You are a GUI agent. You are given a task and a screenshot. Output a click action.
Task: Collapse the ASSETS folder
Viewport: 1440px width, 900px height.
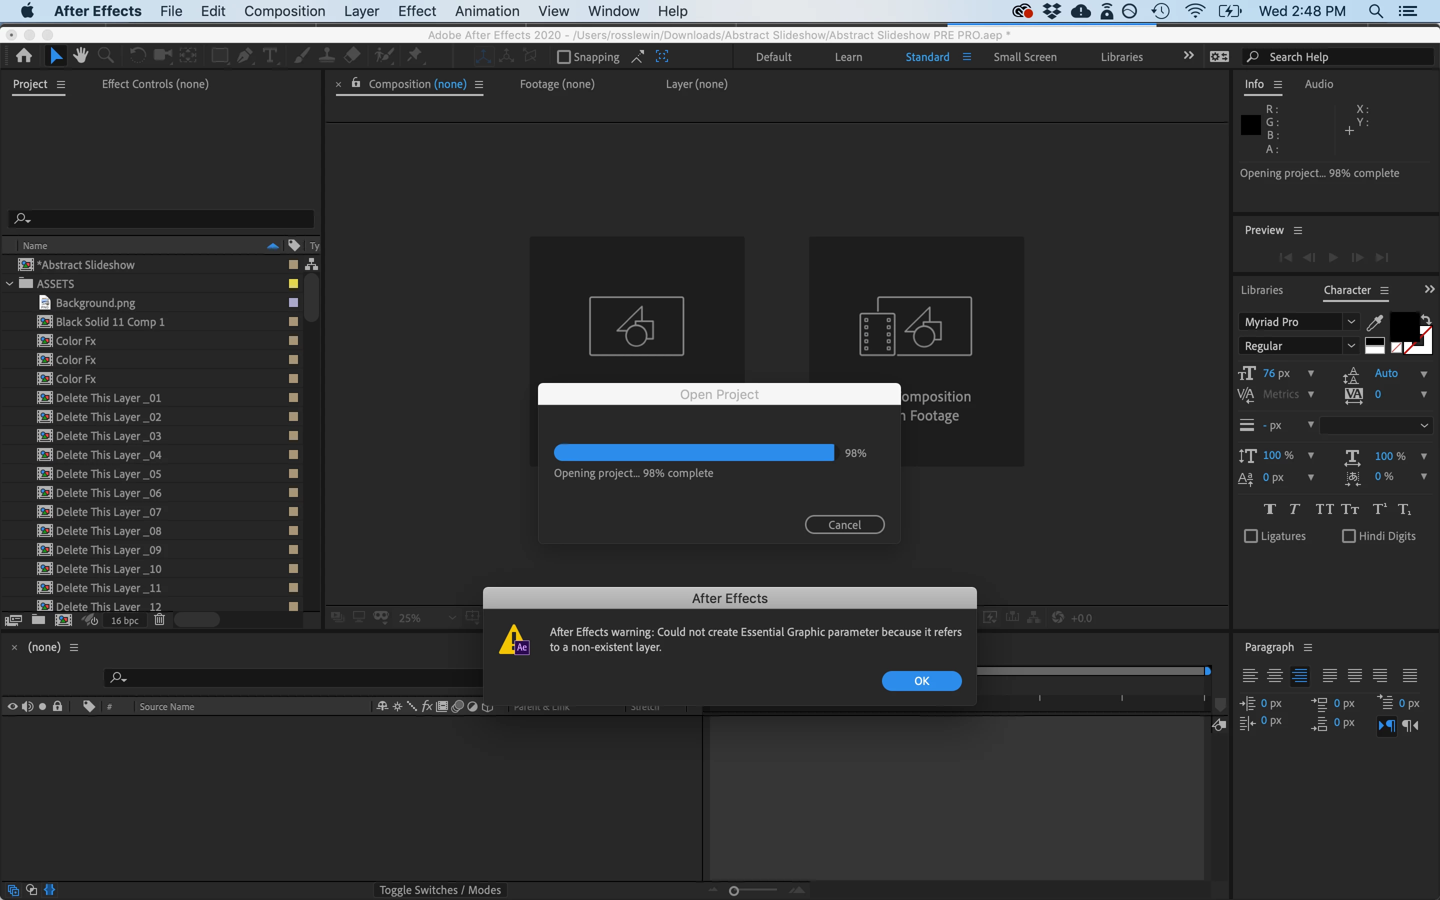[x=9, y=284]
